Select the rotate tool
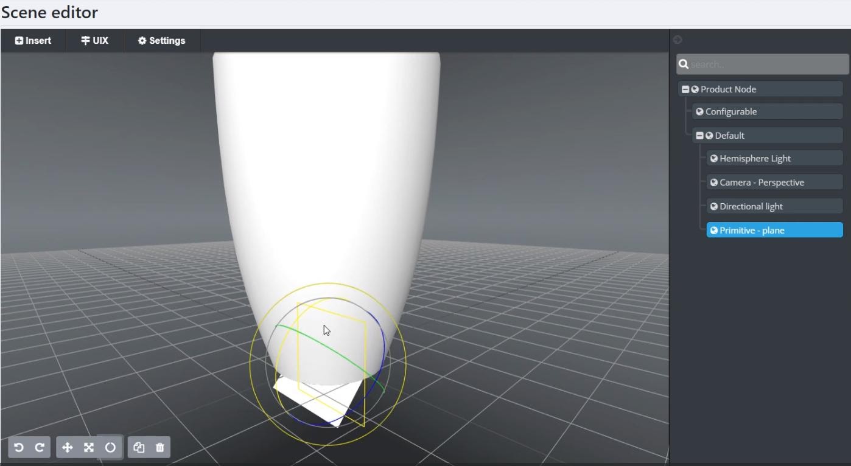 click(x=110, y=448)
